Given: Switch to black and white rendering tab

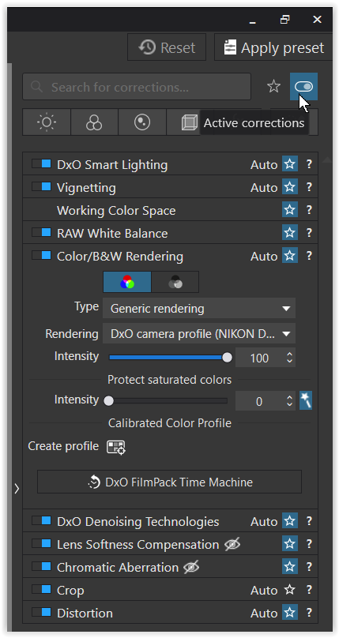Looking at the screenshot, I should (175, 282).
